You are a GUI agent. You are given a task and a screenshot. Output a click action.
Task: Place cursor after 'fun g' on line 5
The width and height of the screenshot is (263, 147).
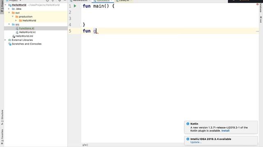tap(96, 31)
